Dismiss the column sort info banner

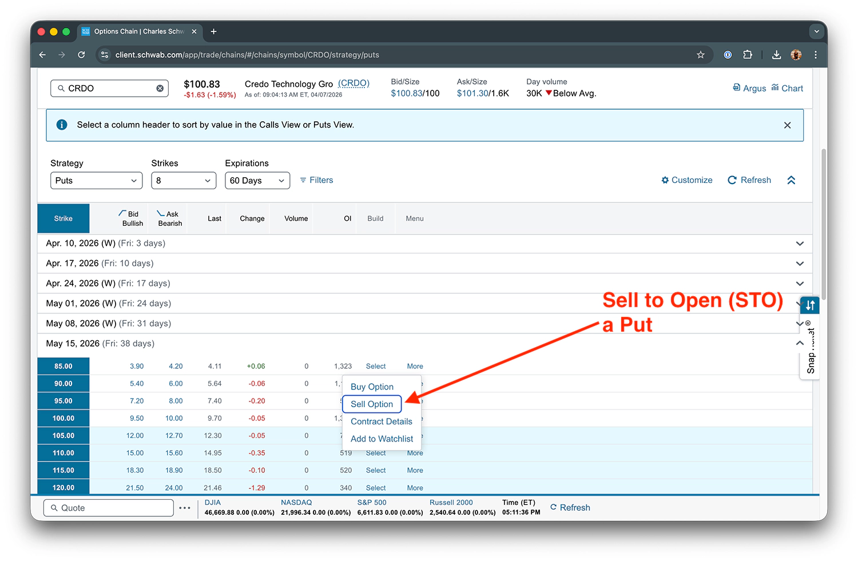click(x=788, y=125)
